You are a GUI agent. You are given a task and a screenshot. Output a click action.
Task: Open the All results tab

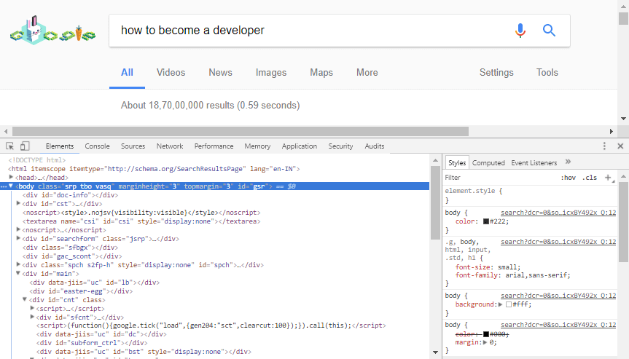(x=127, y=73)
